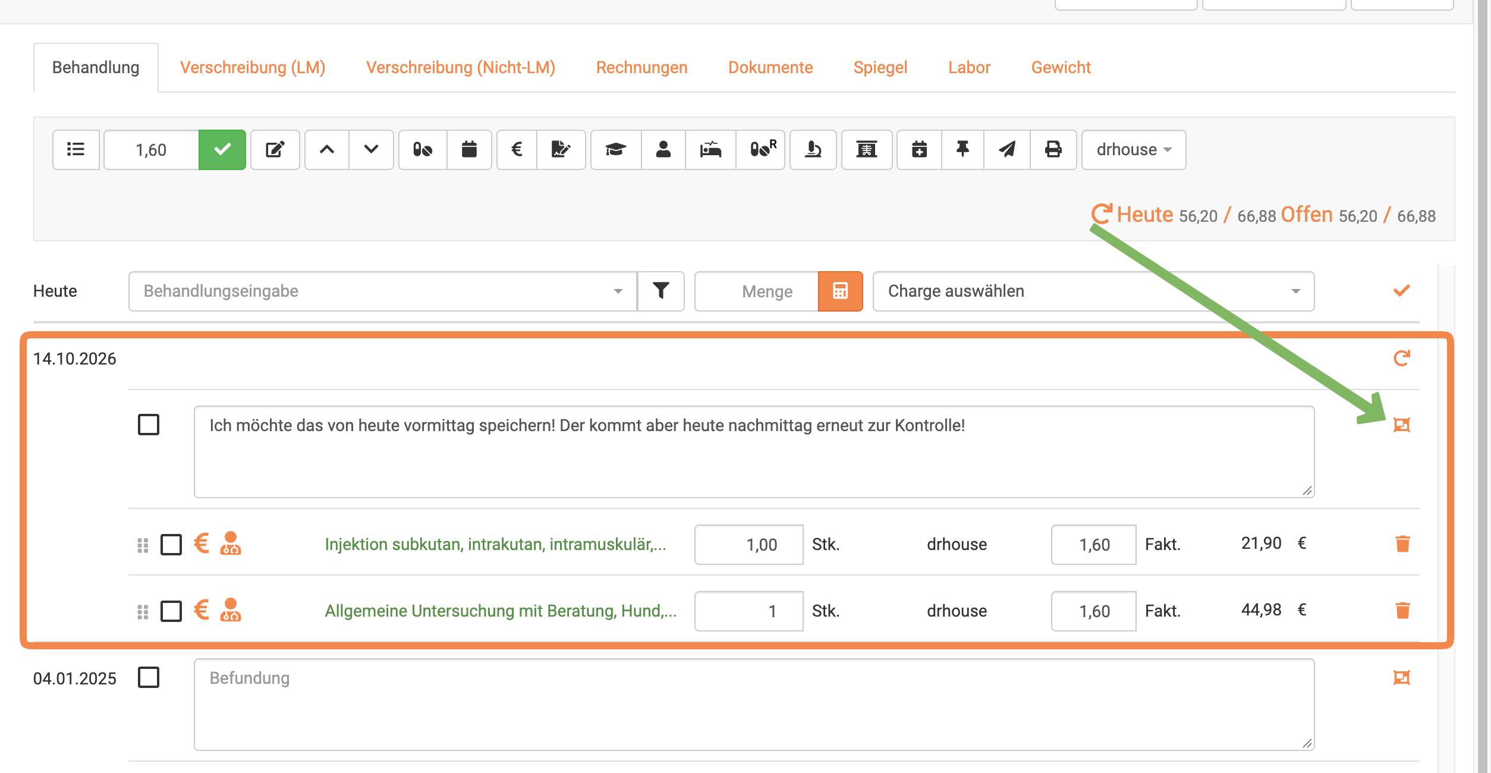This screenshot has width=1491, height=773.
Task: Click the graduation cap icon
Action: (616, 149)
